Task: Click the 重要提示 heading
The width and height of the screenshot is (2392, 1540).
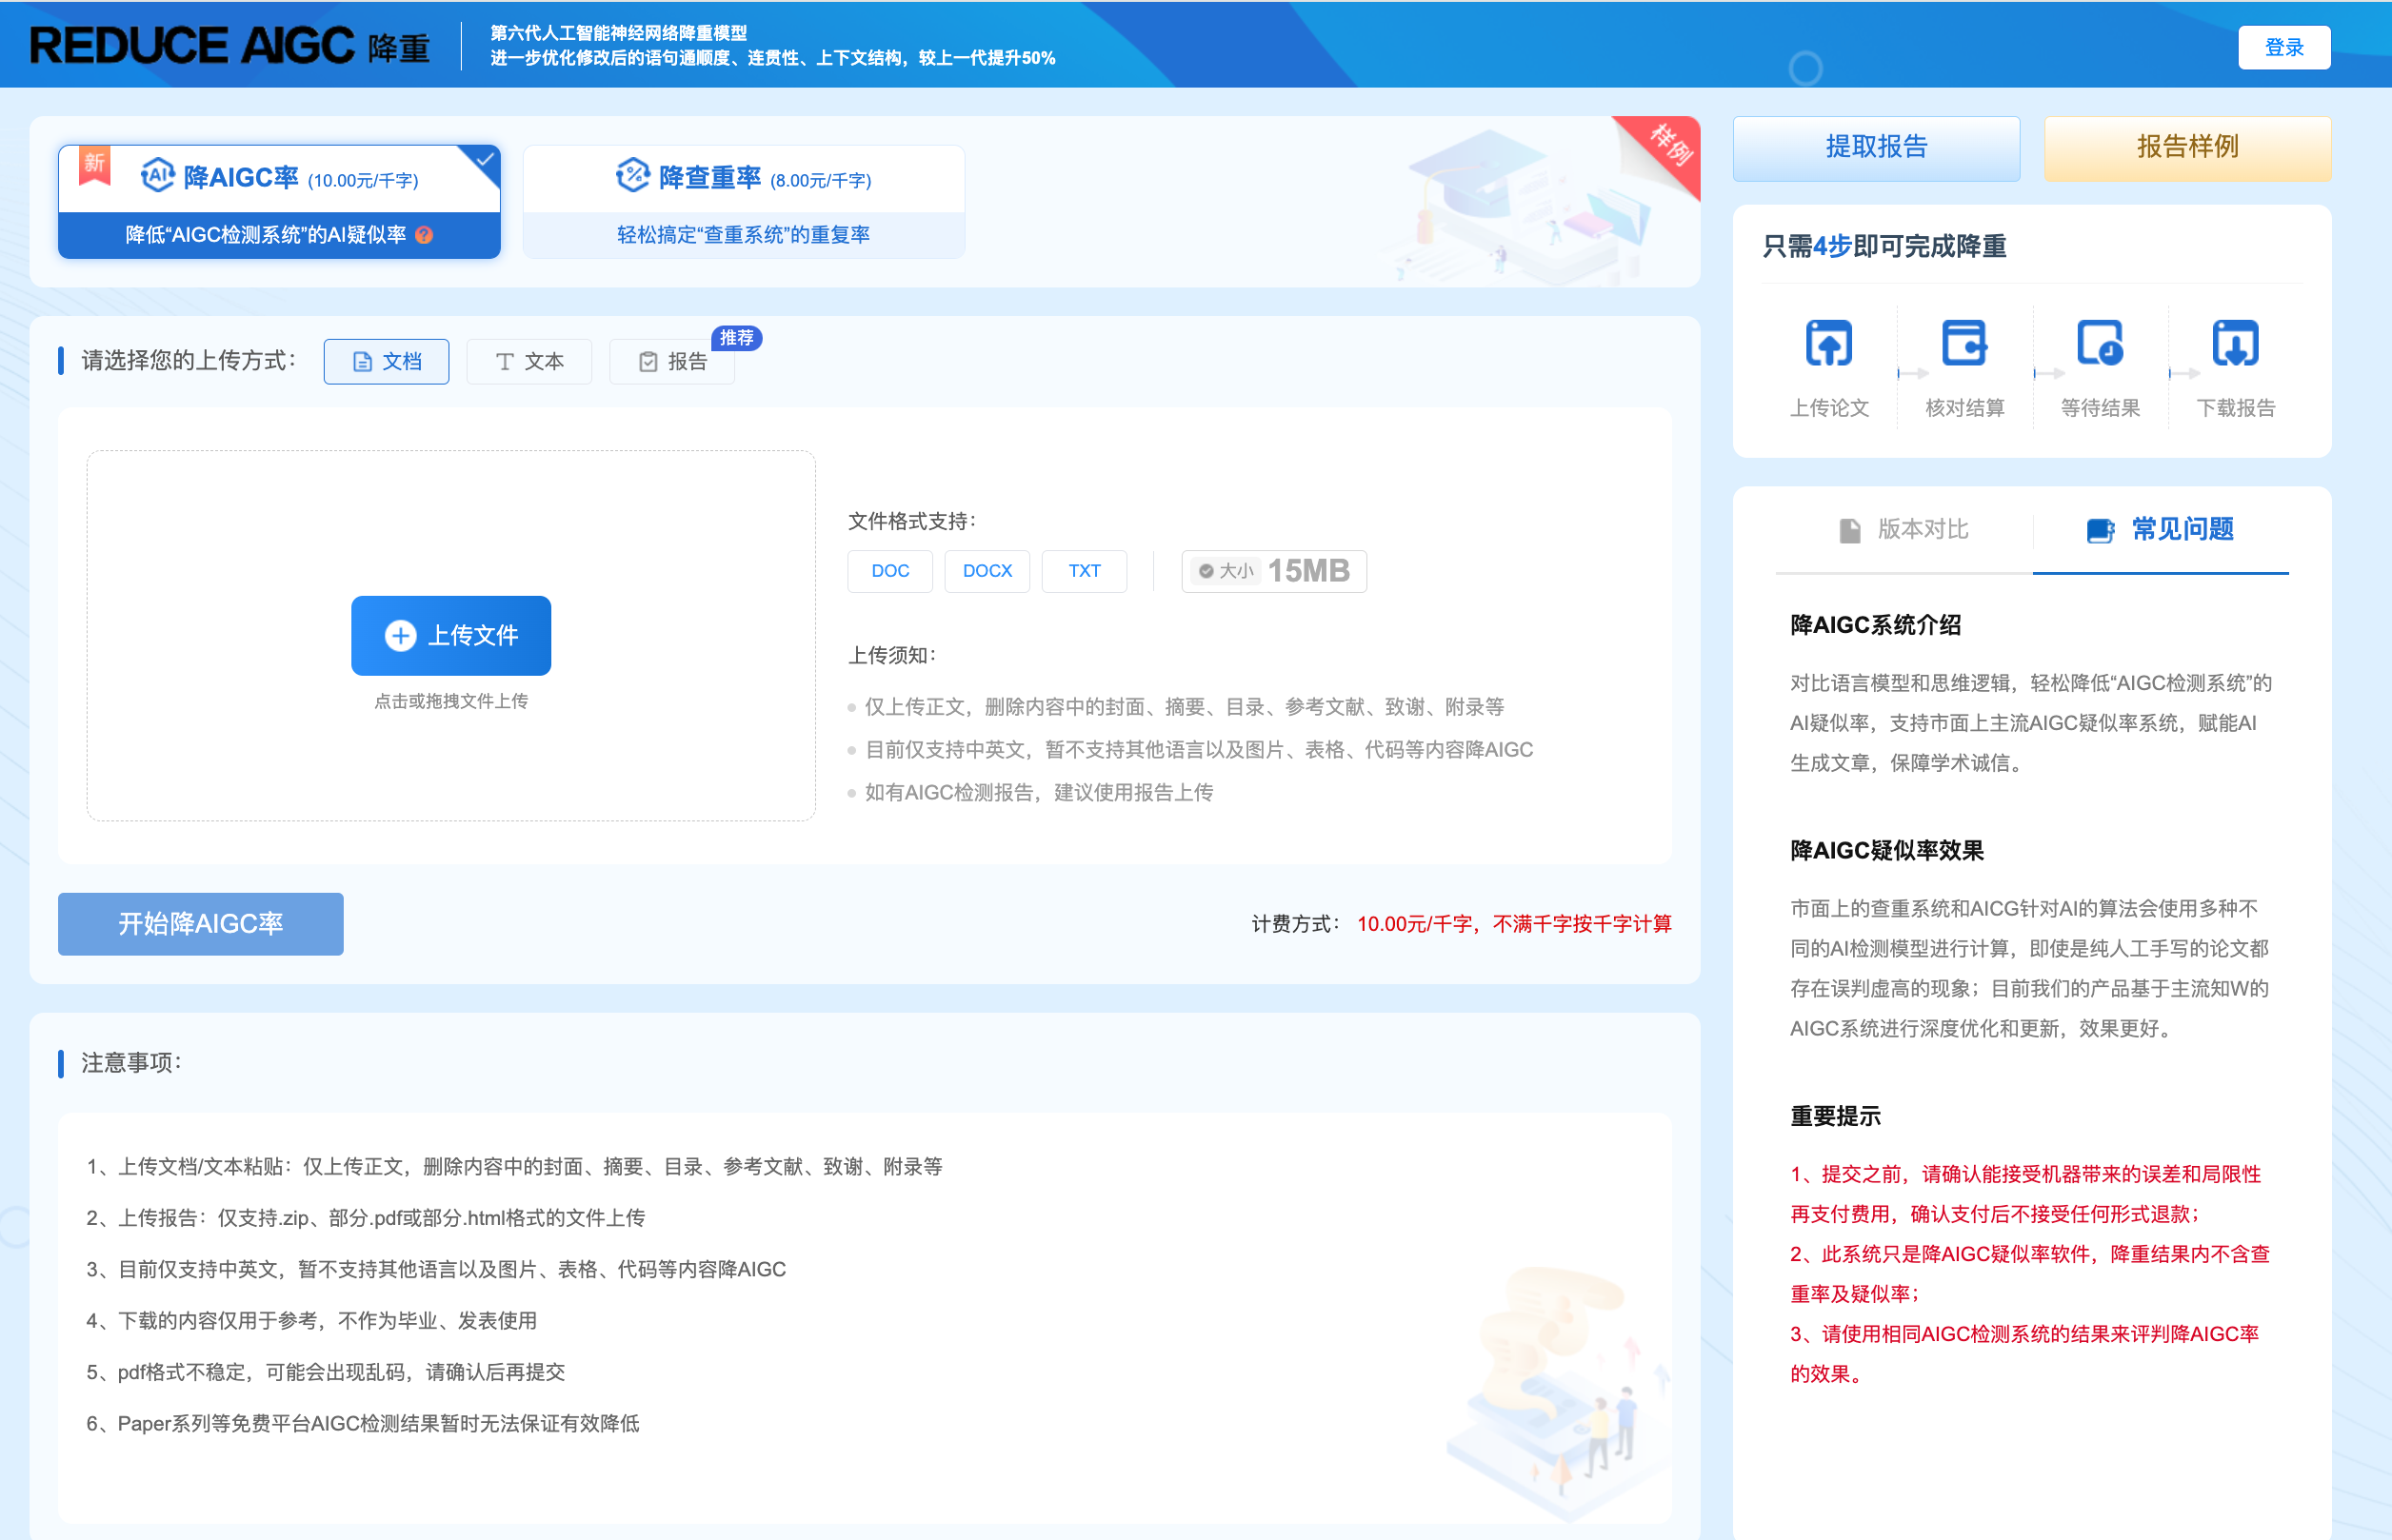Action: (1835, 1116)
